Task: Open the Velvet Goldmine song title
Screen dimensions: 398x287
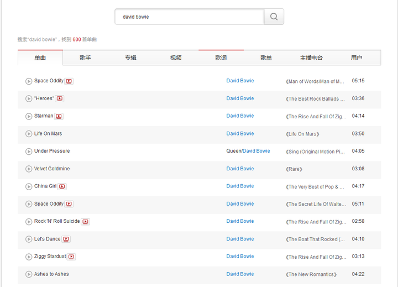Action: (52, 169)
